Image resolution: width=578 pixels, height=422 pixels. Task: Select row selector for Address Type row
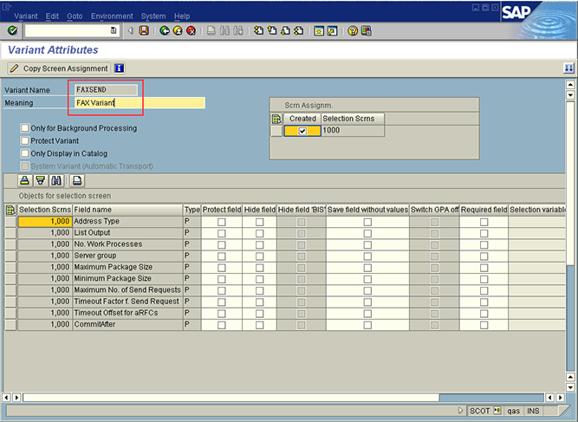(10, 222)
